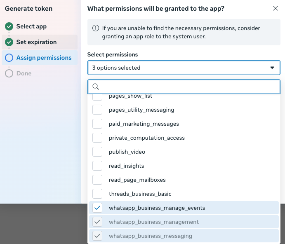Focus the permissions search field

tap(184, 87)
